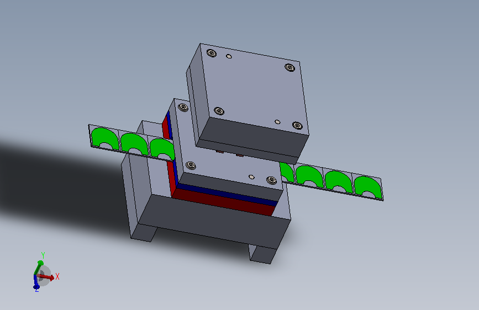Click the blue Z axis of the orientation triad

coord(35,282)
